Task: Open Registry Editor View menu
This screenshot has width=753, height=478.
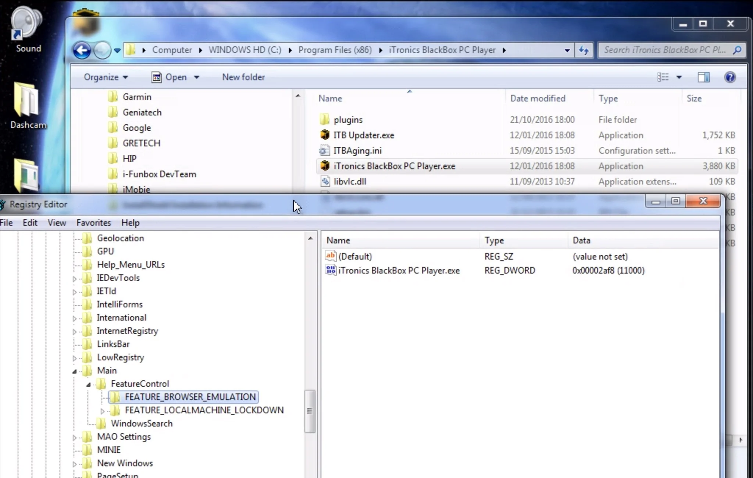Action: click(x=57, y=223)
